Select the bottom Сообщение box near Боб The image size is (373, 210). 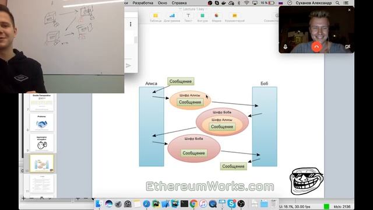pos(233,166)
